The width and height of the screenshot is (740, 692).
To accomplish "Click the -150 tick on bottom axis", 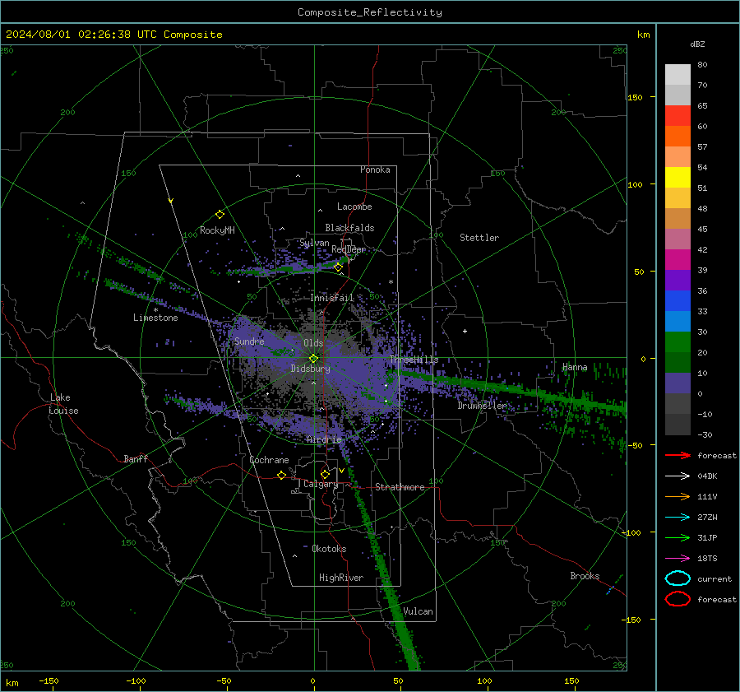I will pyautogui.click(x=49, y=680).
